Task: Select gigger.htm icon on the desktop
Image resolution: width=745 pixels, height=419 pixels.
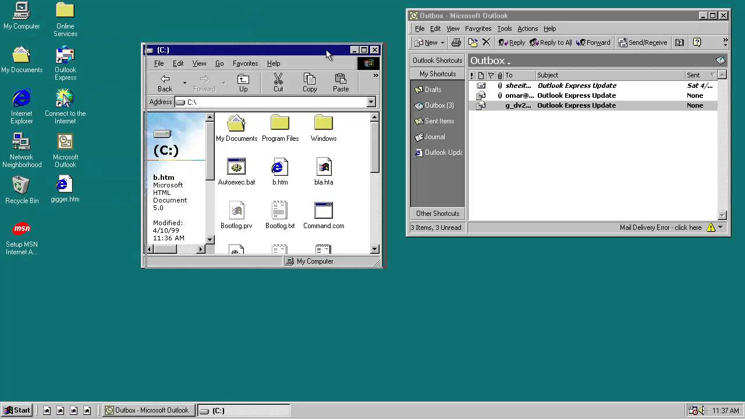Action: pyautogui.click(x=65, y=189)
